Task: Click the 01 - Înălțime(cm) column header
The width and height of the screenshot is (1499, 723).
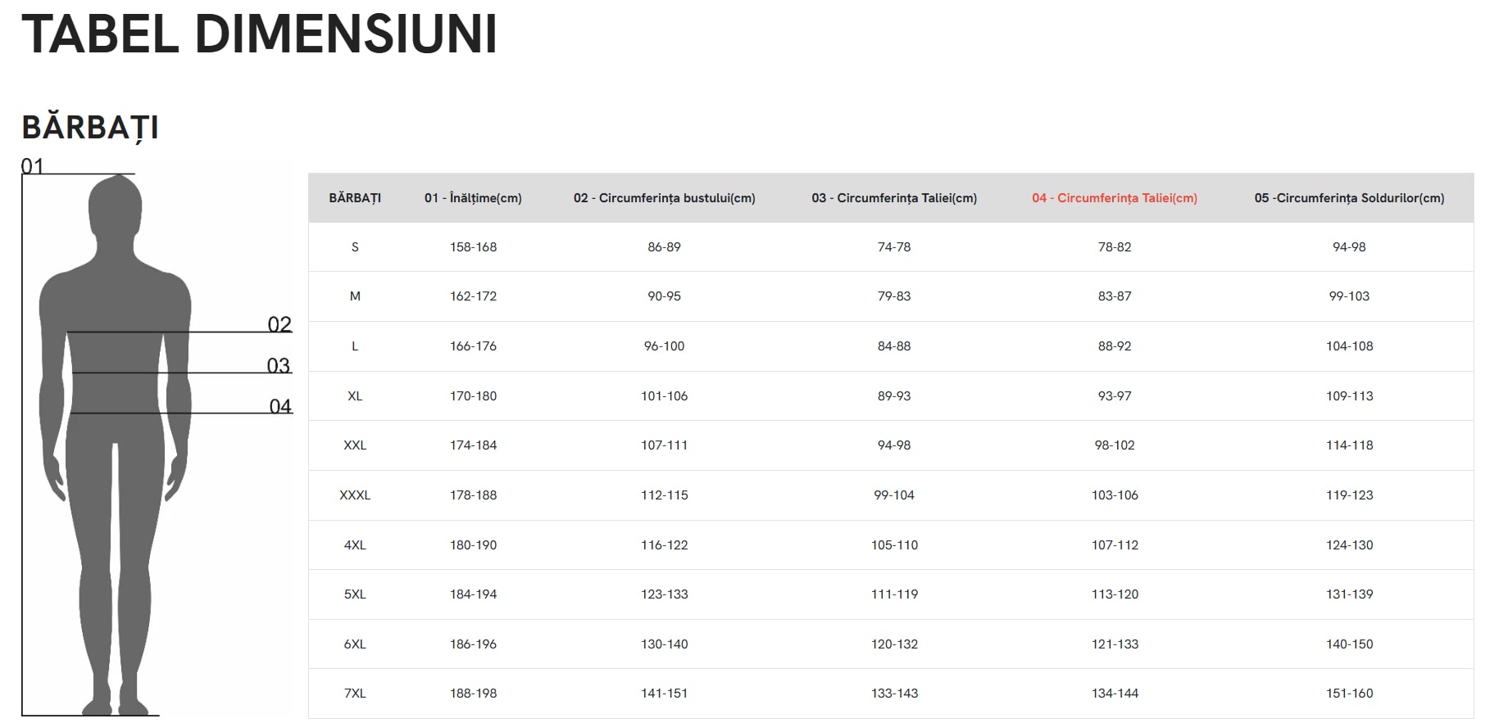Action: [473, 198]
